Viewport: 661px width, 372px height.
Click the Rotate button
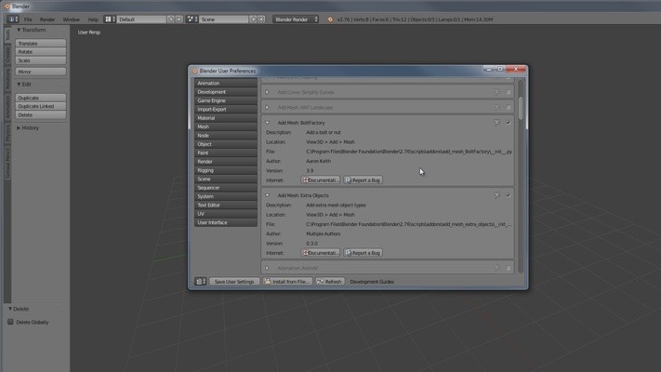coord(41,52)
